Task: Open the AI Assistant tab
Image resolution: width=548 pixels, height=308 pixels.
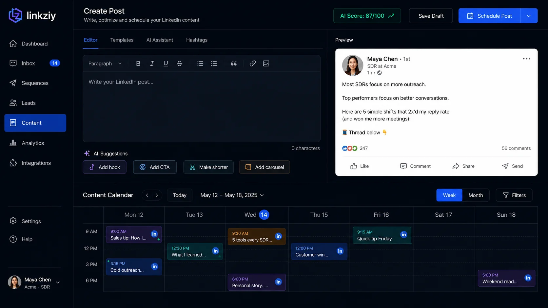Action: coord(160,40)
